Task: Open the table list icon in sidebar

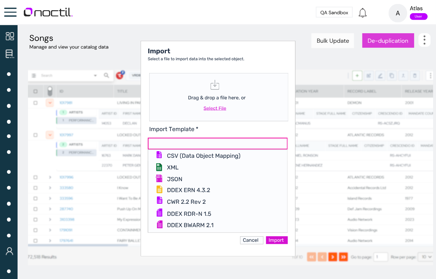Action: (10, 54)
